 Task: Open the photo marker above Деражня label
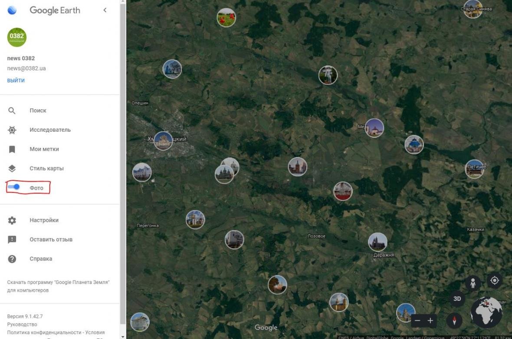[x=378, y=242]
